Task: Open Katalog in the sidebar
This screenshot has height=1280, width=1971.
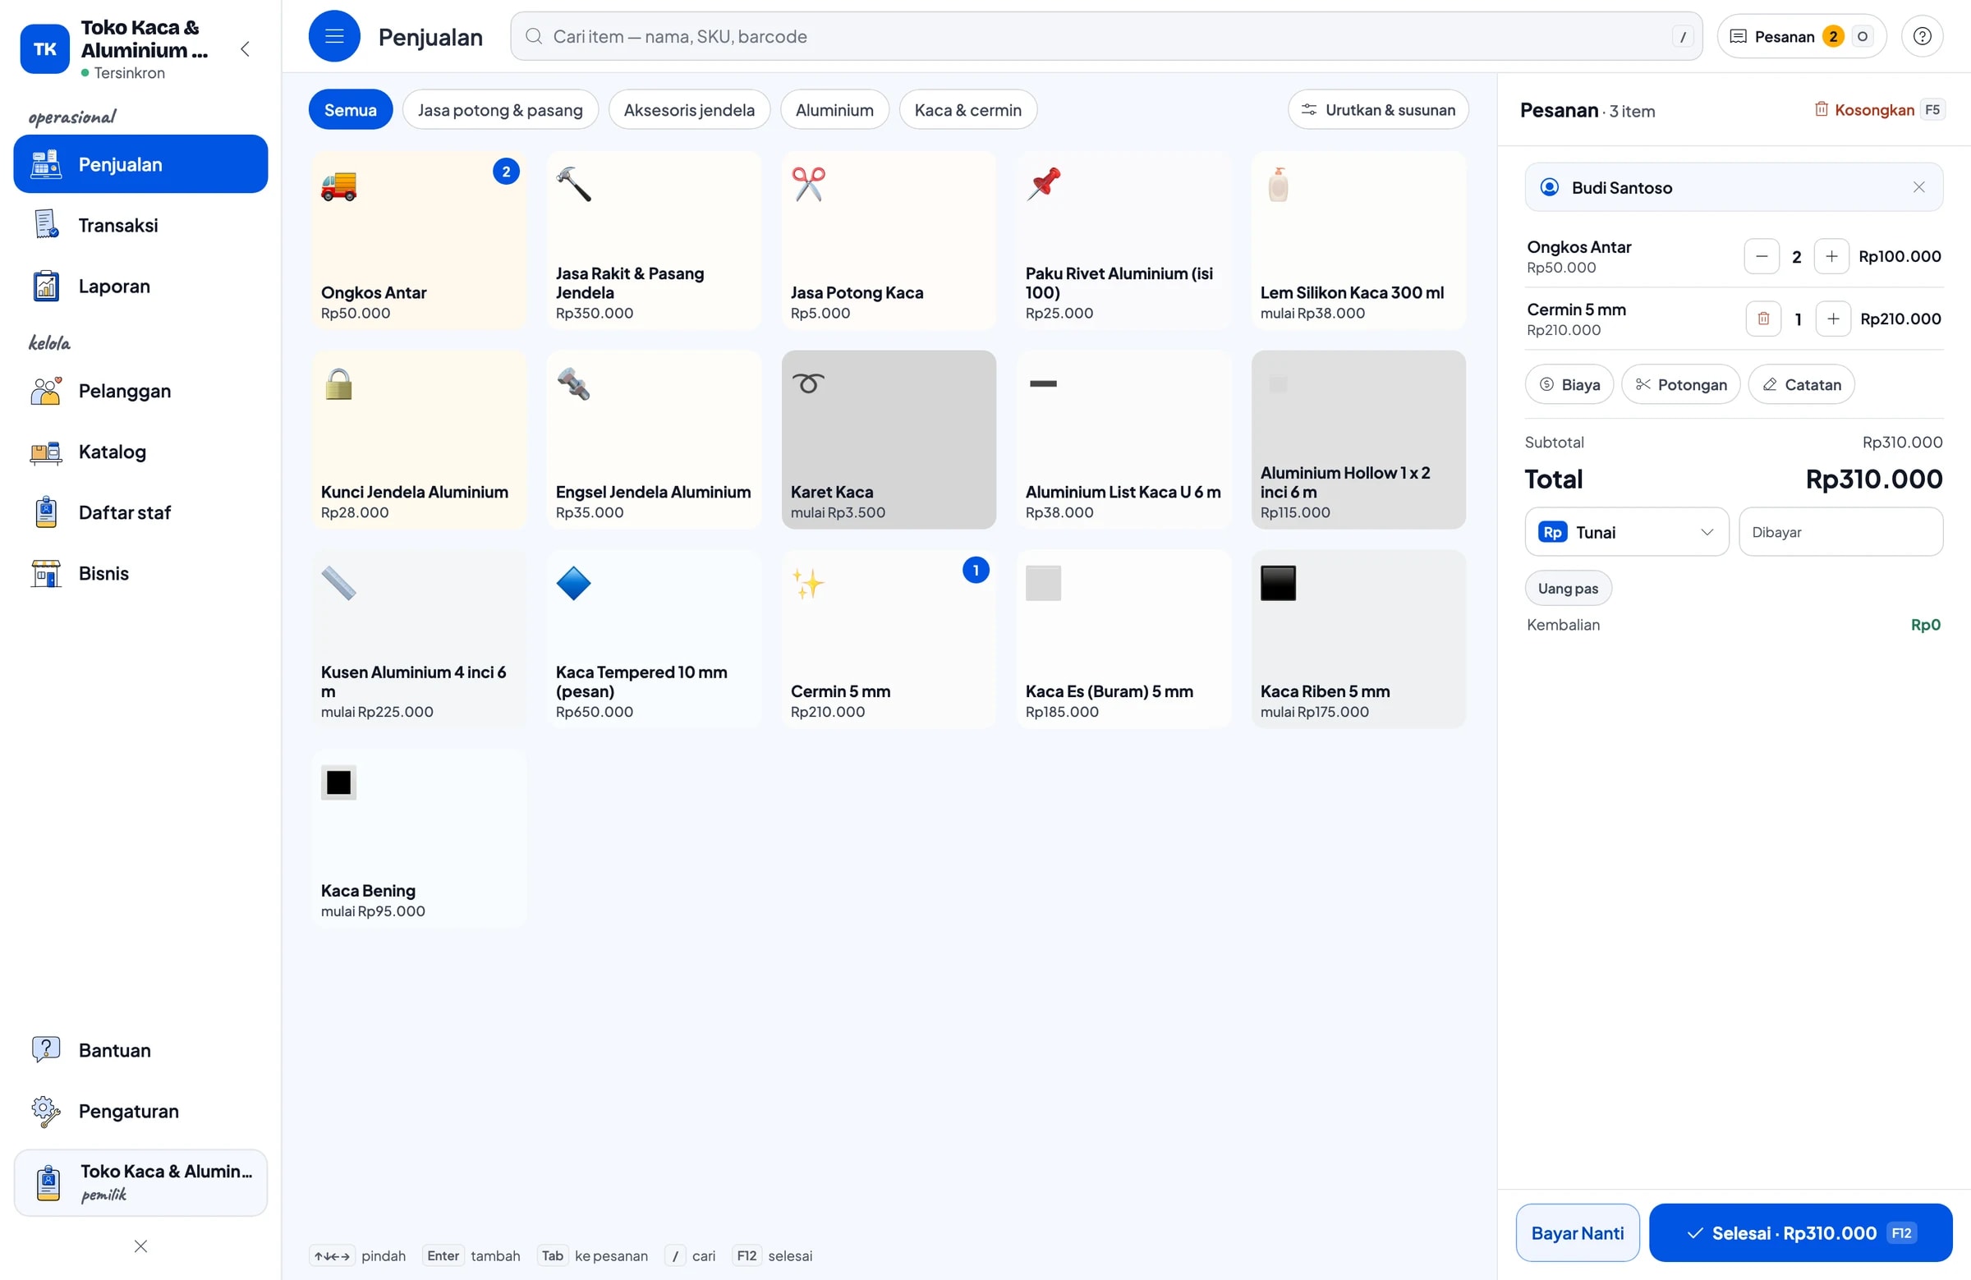Action: (x=140, y=452)
